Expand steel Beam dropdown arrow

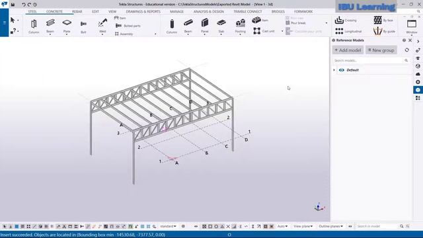50,34
